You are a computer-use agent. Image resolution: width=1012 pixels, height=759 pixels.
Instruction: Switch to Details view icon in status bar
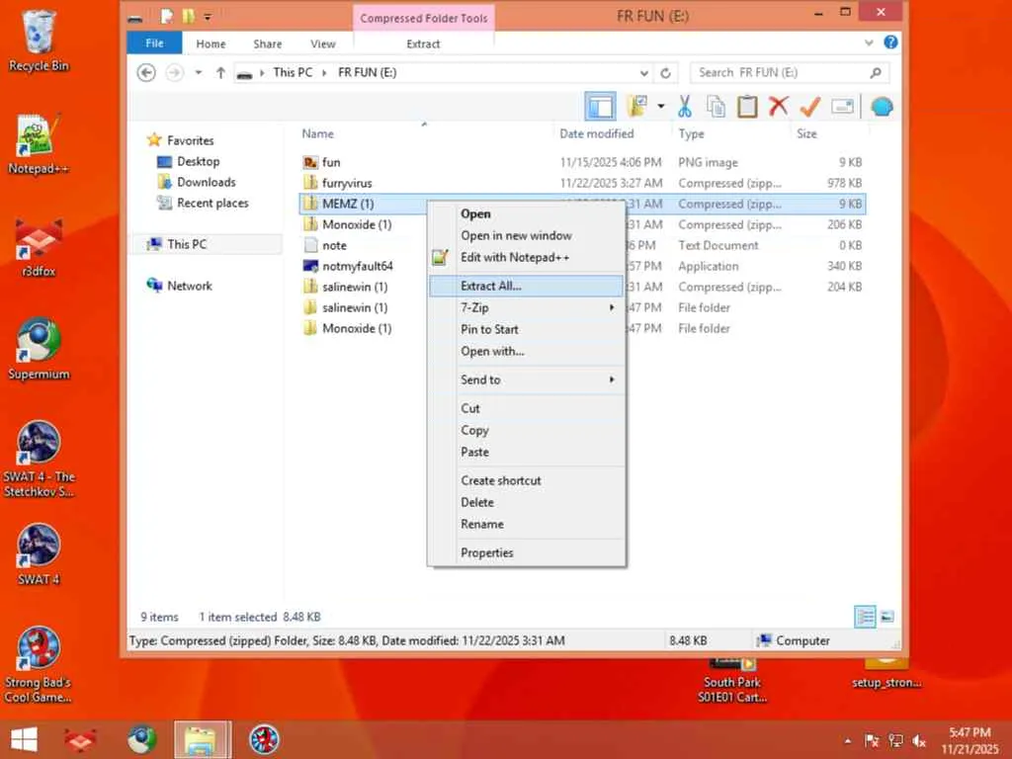(865, 617)
